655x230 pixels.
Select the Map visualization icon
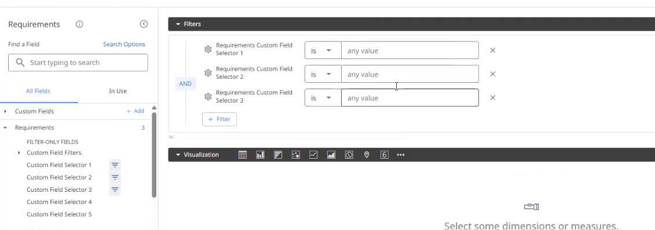[x=367, y=155]
